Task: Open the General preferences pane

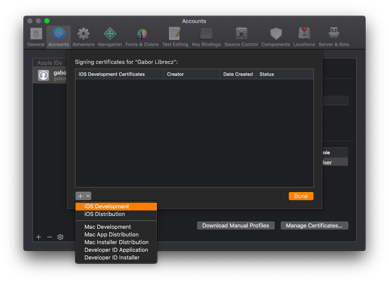Action: point(36,37)
